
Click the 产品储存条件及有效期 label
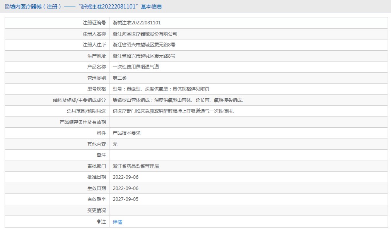point(83,122)
